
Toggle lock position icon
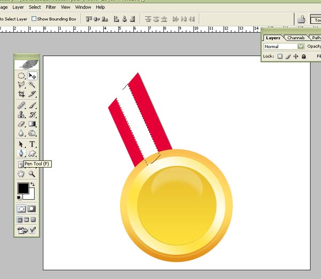coord(296,56)
